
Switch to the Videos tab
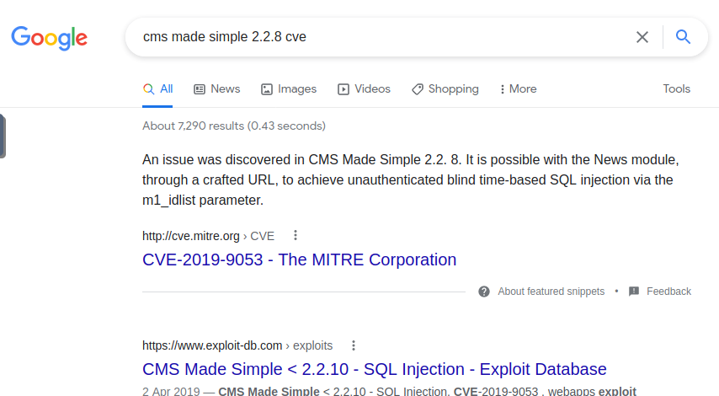364,89
